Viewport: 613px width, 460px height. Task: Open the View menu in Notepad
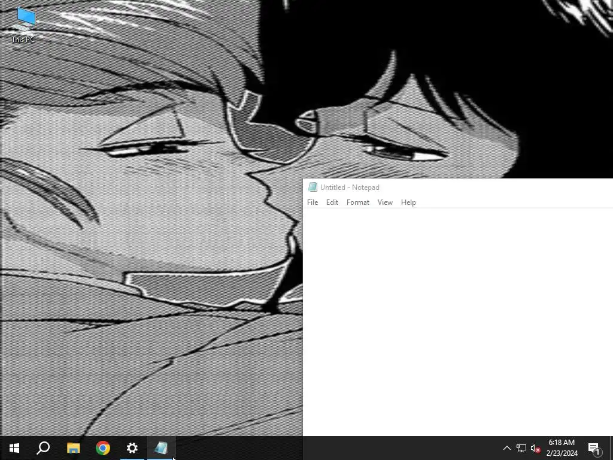(x=385, y=202)
